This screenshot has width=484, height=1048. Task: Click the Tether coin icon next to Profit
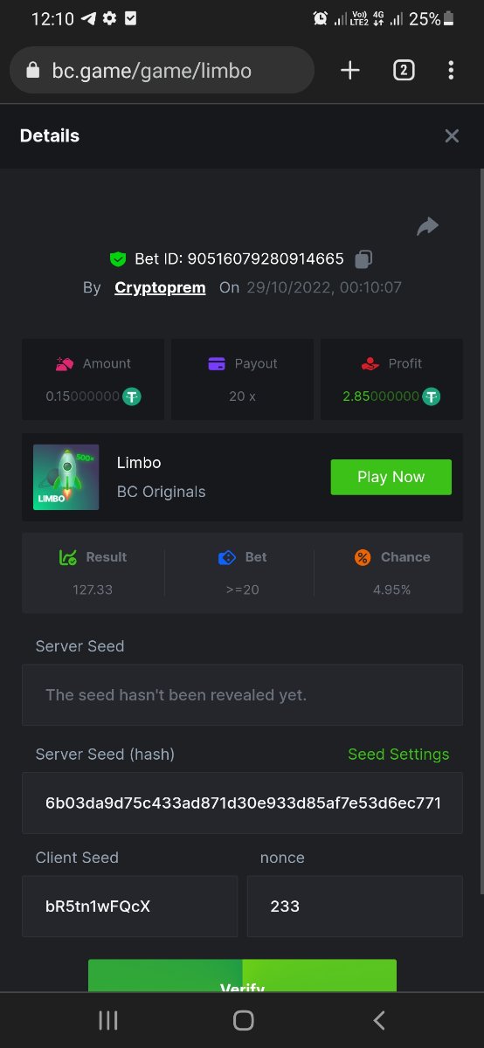pos(432,396)
